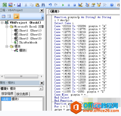Run the macro with the green play icon
This screenshot has width=121, height=116.
point(63,5)
